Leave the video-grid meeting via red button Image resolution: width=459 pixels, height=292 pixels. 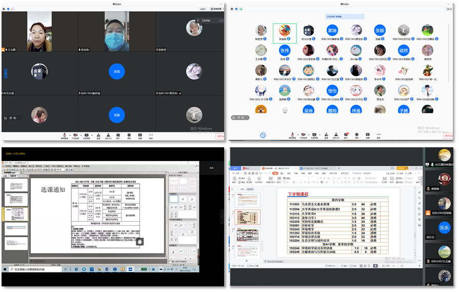click(219, 136)
